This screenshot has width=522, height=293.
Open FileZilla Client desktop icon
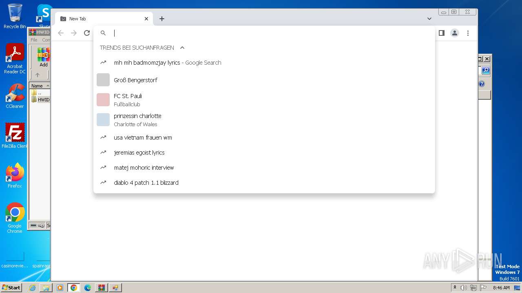[15, 136]
